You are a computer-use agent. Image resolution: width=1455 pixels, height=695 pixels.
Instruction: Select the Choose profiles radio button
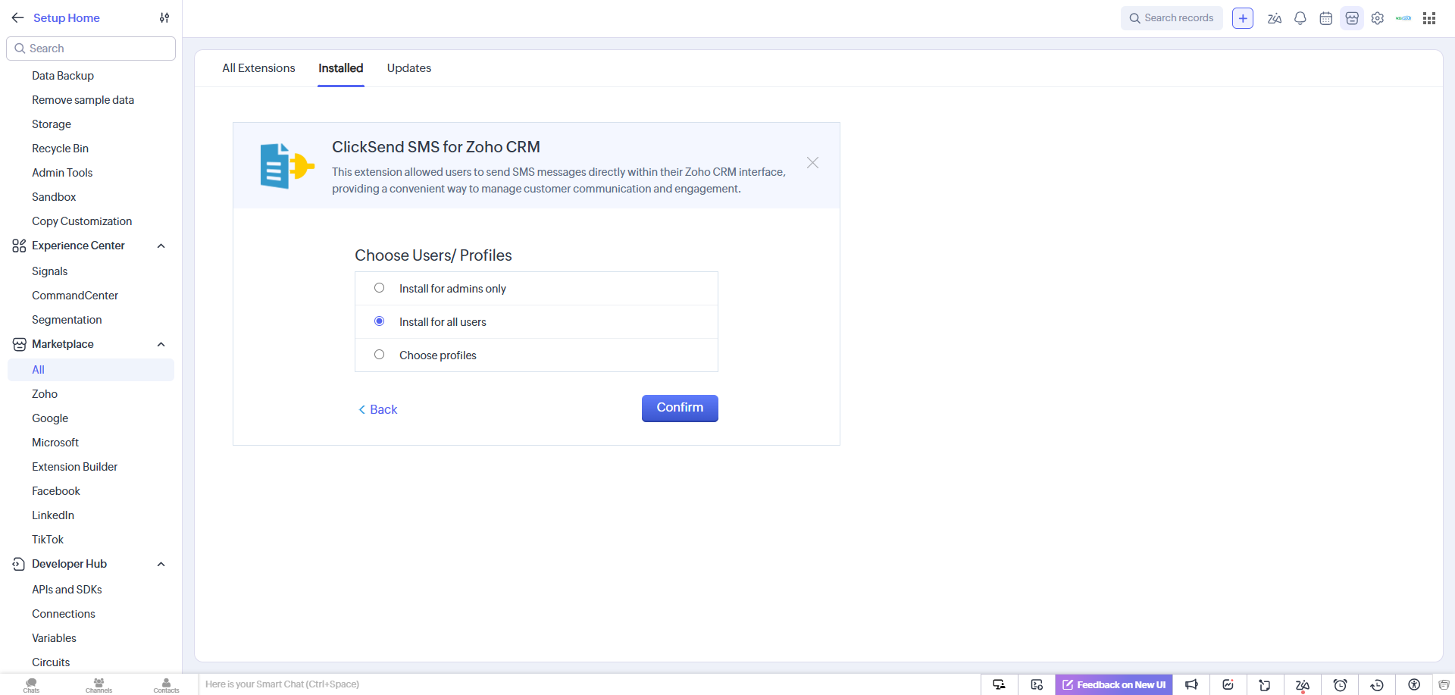click(379, 355)
